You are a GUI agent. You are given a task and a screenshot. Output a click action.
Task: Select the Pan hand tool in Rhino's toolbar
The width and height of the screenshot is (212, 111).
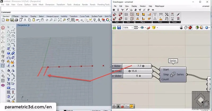43,20
